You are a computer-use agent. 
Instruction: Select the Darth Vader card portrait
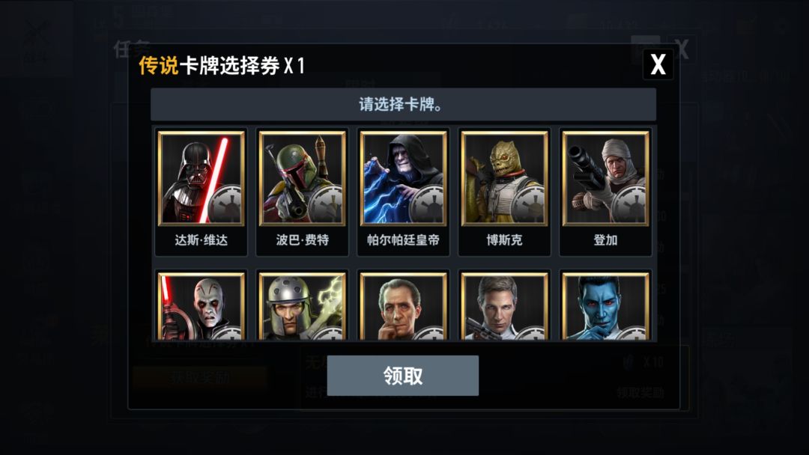(202, 178)
